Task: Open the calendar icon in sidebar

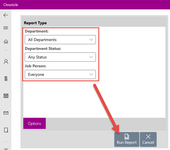Action: (x=6, y=96)
